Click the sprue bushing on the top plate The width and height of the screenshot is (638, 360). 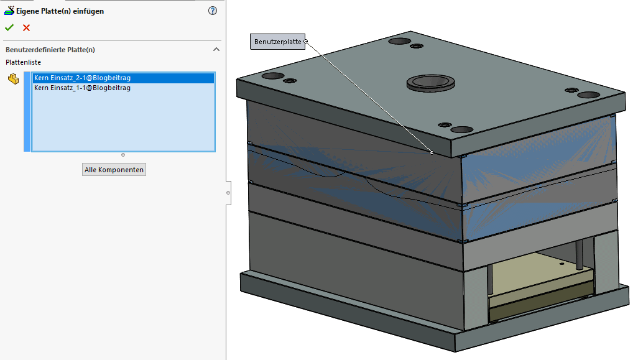430,83
